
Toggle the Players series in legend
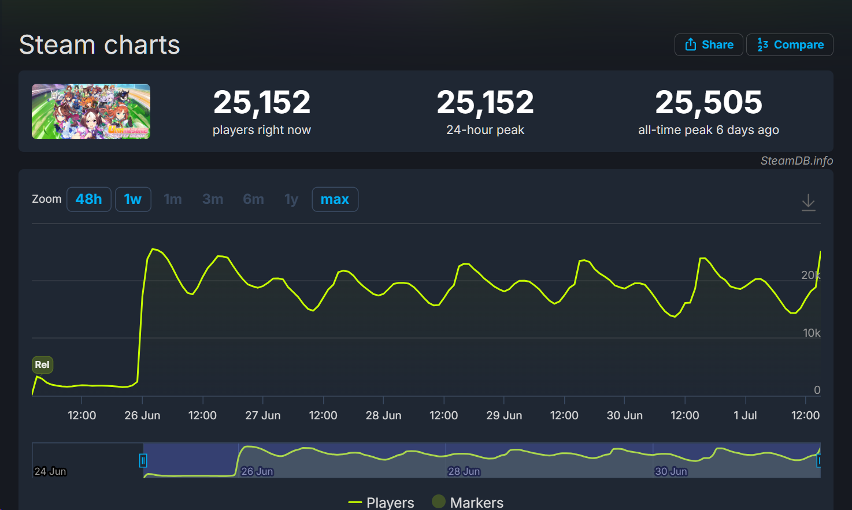click(x=381, y=502)
